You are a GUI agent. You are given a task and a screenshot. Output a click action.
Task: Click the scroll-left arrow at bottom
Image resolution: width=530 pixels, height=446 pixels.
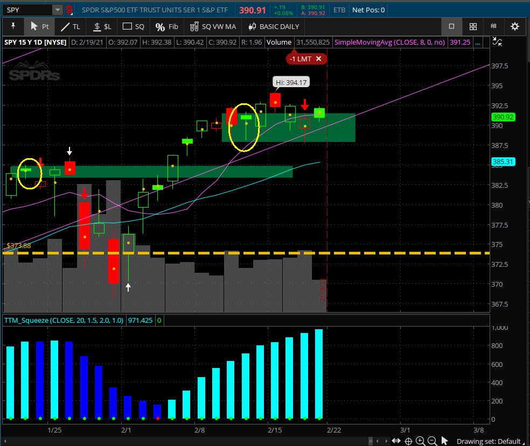[x=5, y=441]
